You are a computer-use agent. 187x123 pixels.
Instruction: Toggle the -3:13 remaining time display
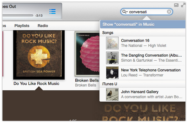tap(39, 16)
